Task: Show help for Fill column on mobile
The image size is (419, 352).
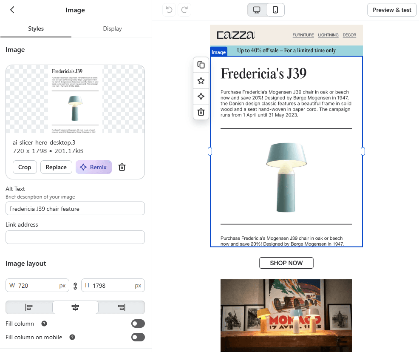Action: (72, 337)
